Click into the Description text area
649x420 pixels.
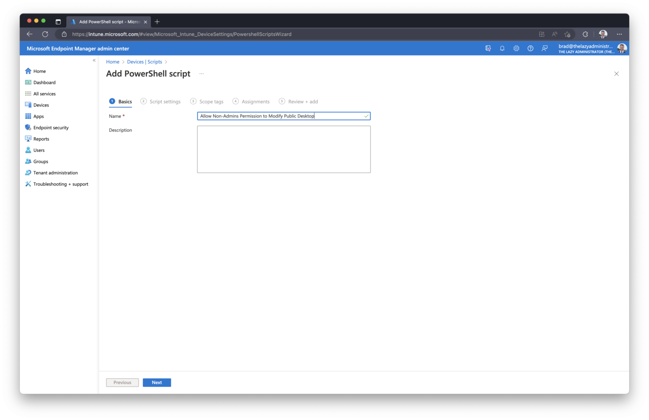(284, 149)
